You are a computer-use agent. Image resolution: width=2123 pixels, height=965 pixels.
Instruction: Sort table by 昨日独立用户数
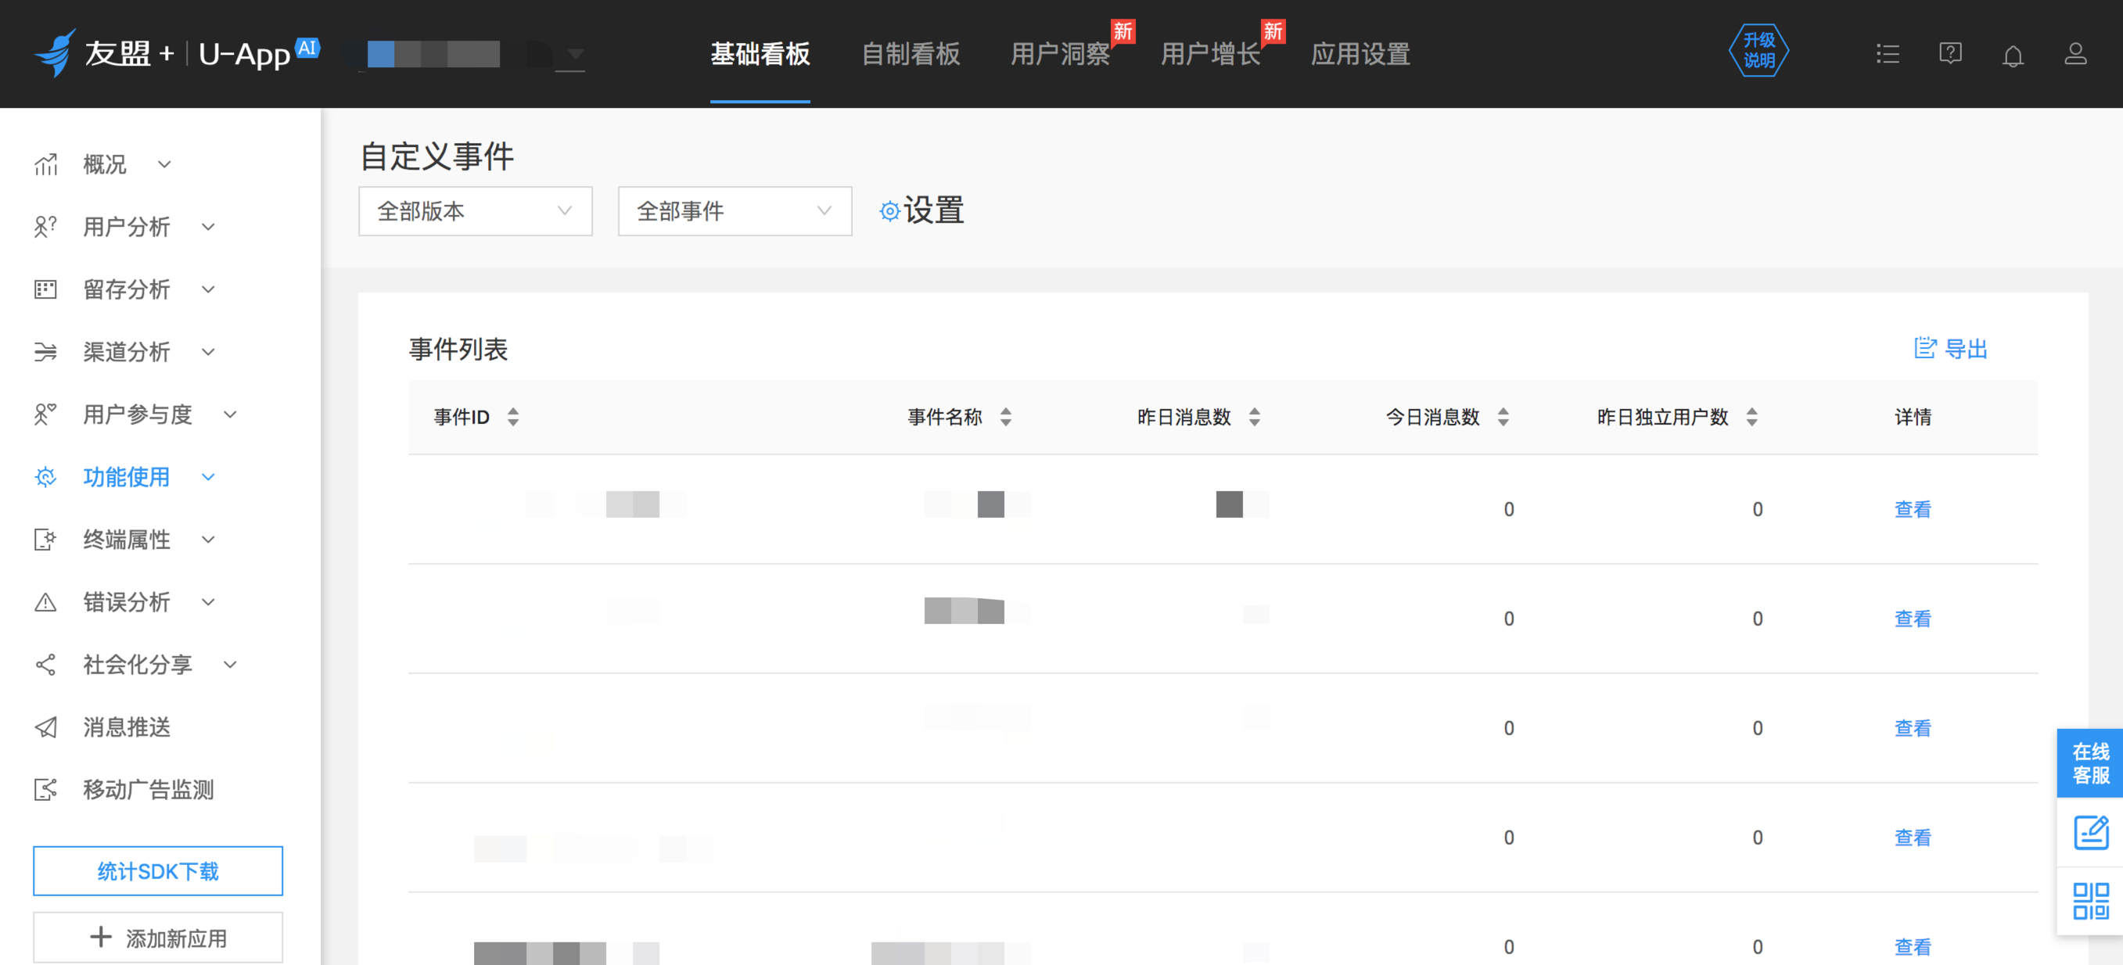pos(1752,417)
